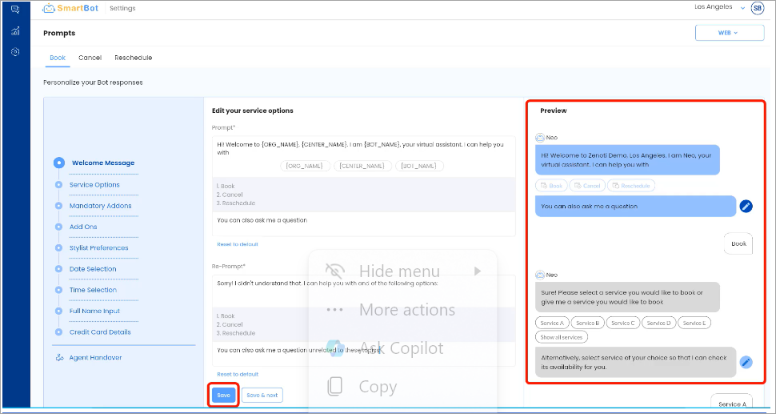Open the SB user avatar
Viewport: 776px width, 414px height.
click(x=757, y=8)
